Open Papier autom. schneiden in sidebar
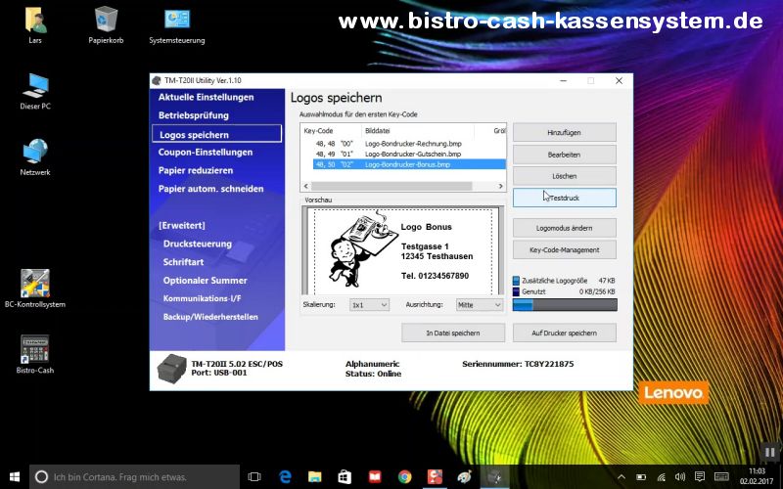This screenshot has height=489, width=783. (x=210, y=189)
